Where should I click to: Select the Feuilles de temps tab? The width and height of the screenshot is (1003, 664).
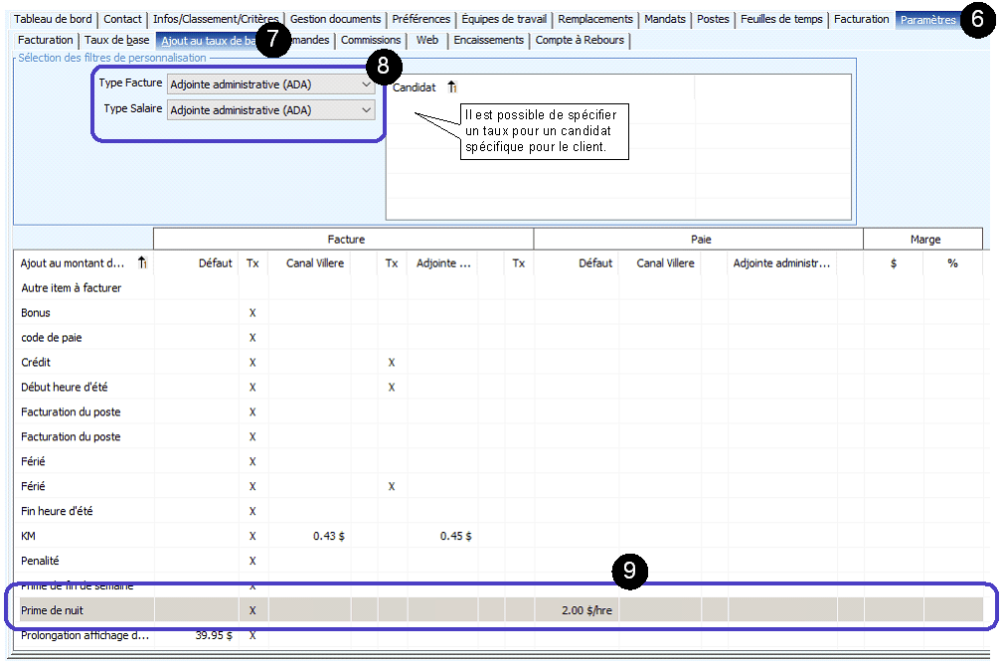click(x=781, y=19)
